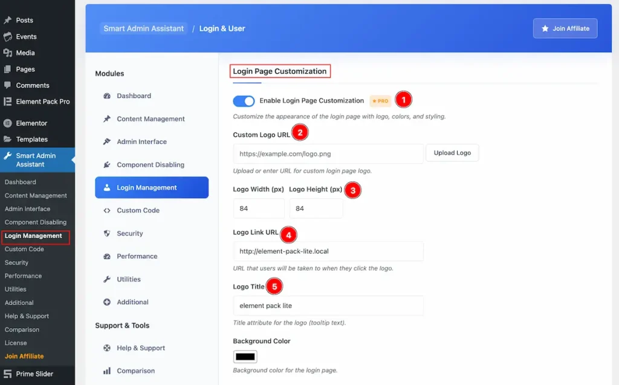This screenshot has width=619, height=385.
Task: Click the Logo Link URL input field
Action: [328, 251]
